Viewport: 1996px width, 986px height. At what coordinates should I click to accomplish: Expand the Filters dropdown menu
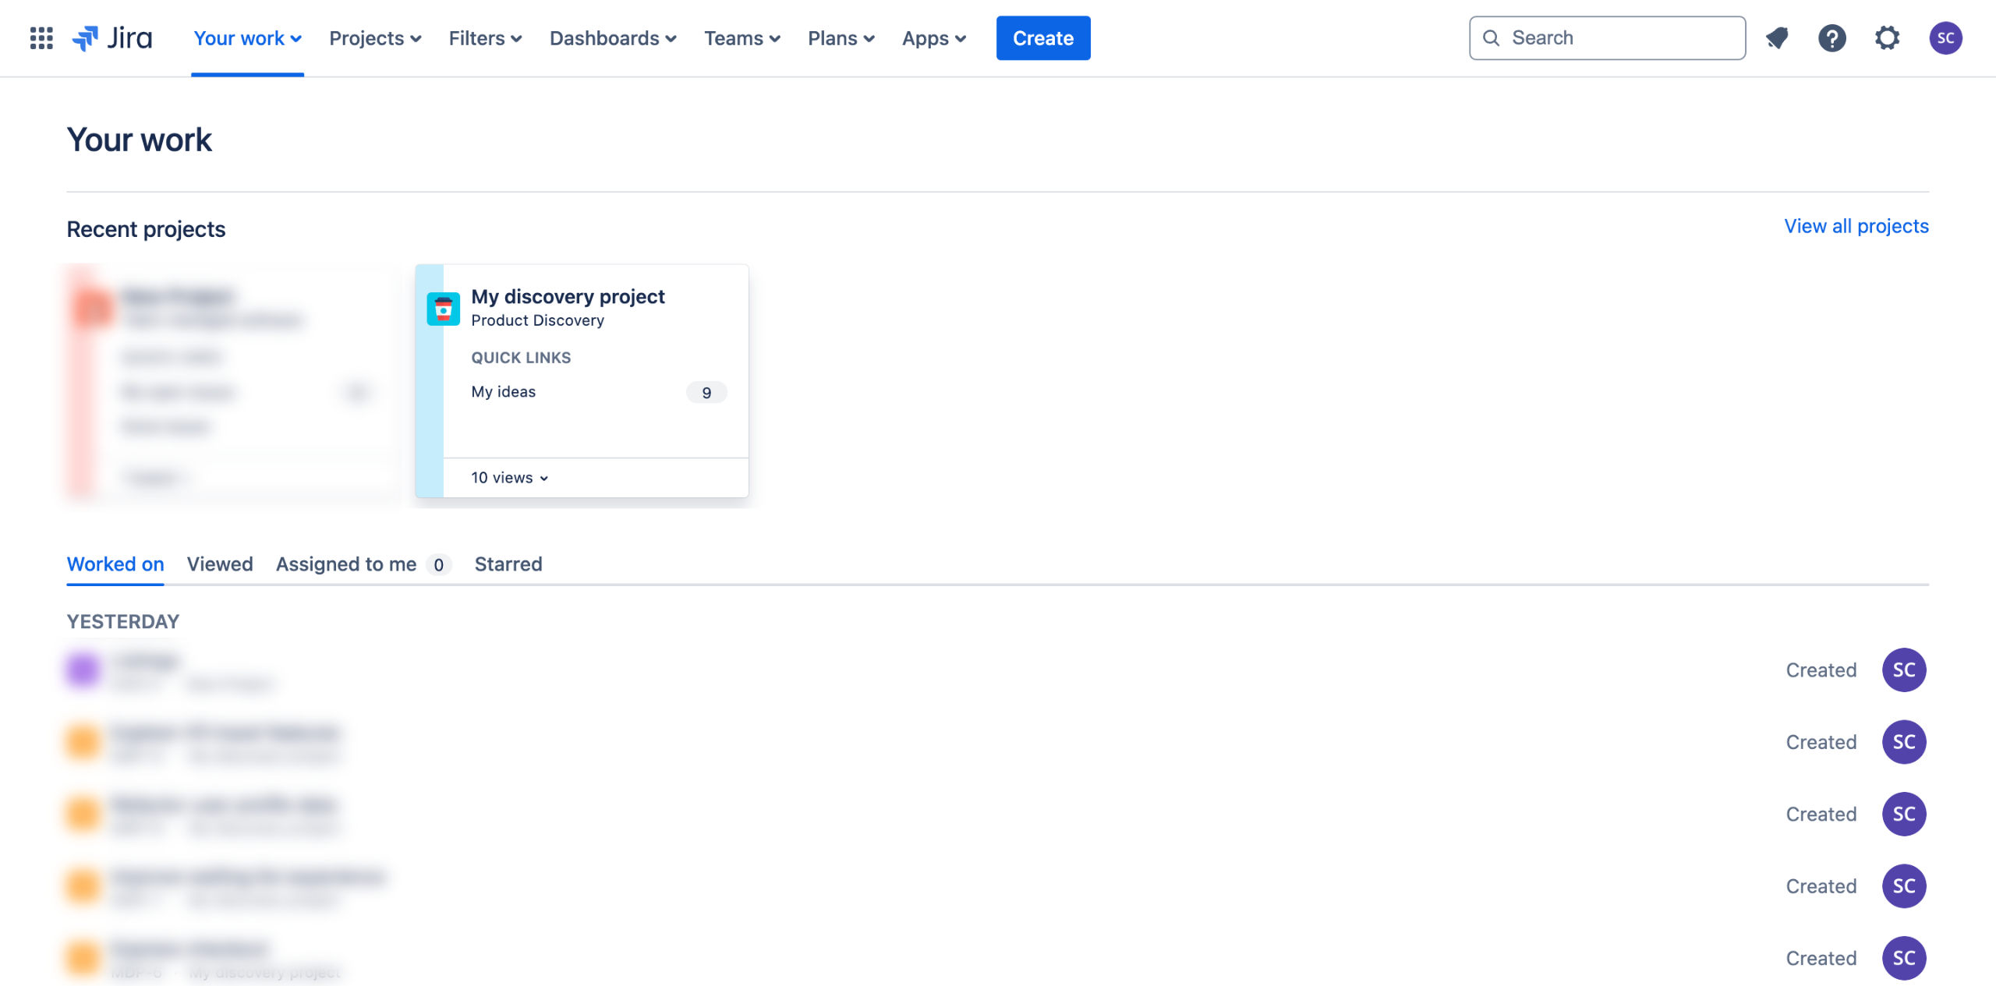tap(485, 38)
